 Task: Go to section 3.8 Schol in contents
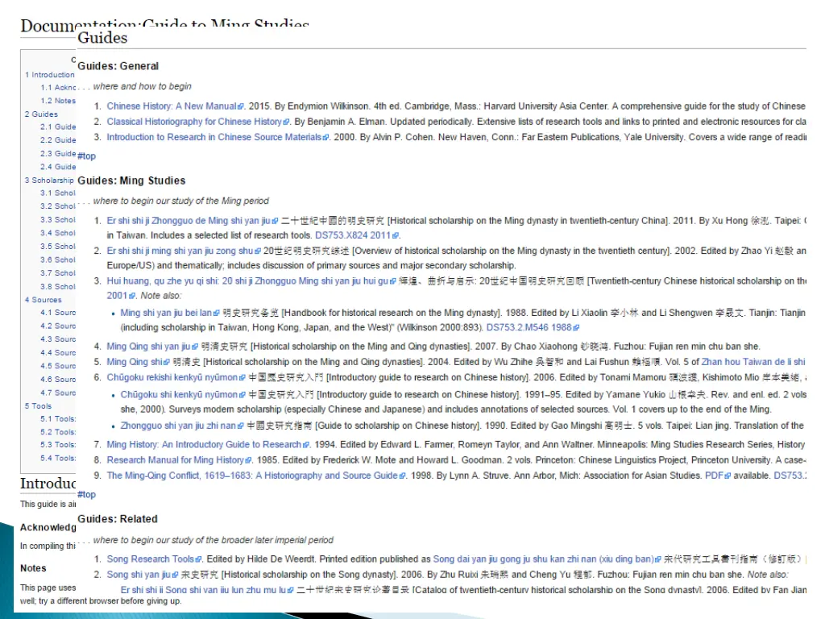[58, 286]
